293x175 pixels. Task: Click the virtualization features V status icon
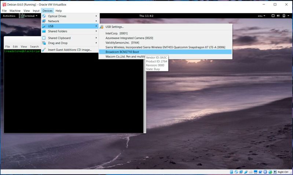click(x=265, y=172)
